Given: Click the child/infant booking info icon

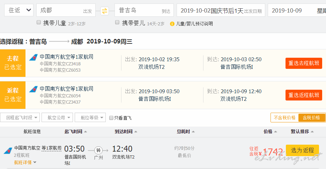Looking at the screenshot, I should [x=172, y=24].
